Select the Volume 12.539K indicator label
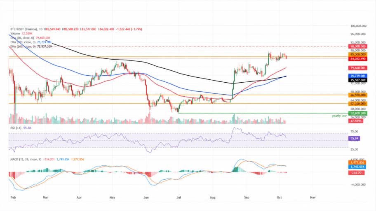This screenshot has height=211, width=376. tap(21, 33)
